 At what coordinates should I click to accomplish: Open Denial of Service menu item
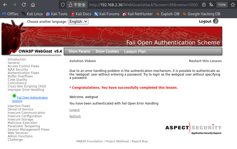(x=20, y=109)
